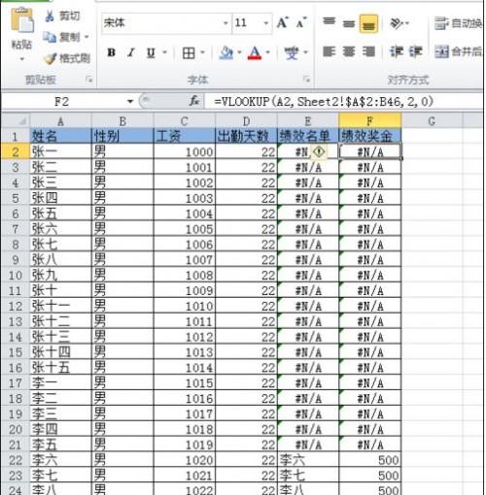Click the Cut scissors icon

(x=50, y=16)
